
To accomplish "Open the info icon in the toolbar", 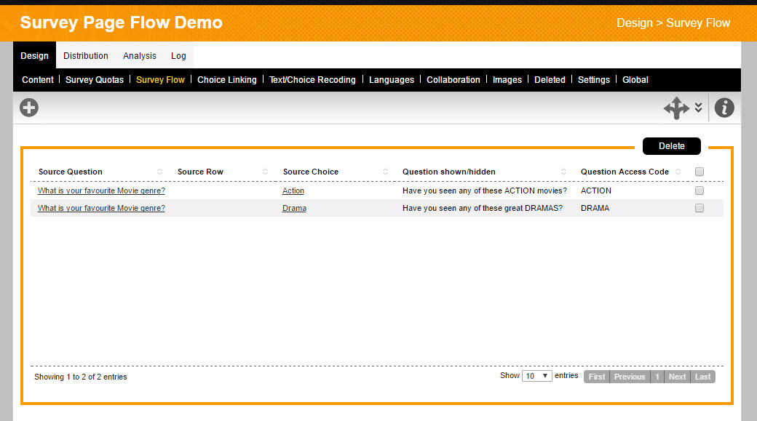I will point(724,108).
